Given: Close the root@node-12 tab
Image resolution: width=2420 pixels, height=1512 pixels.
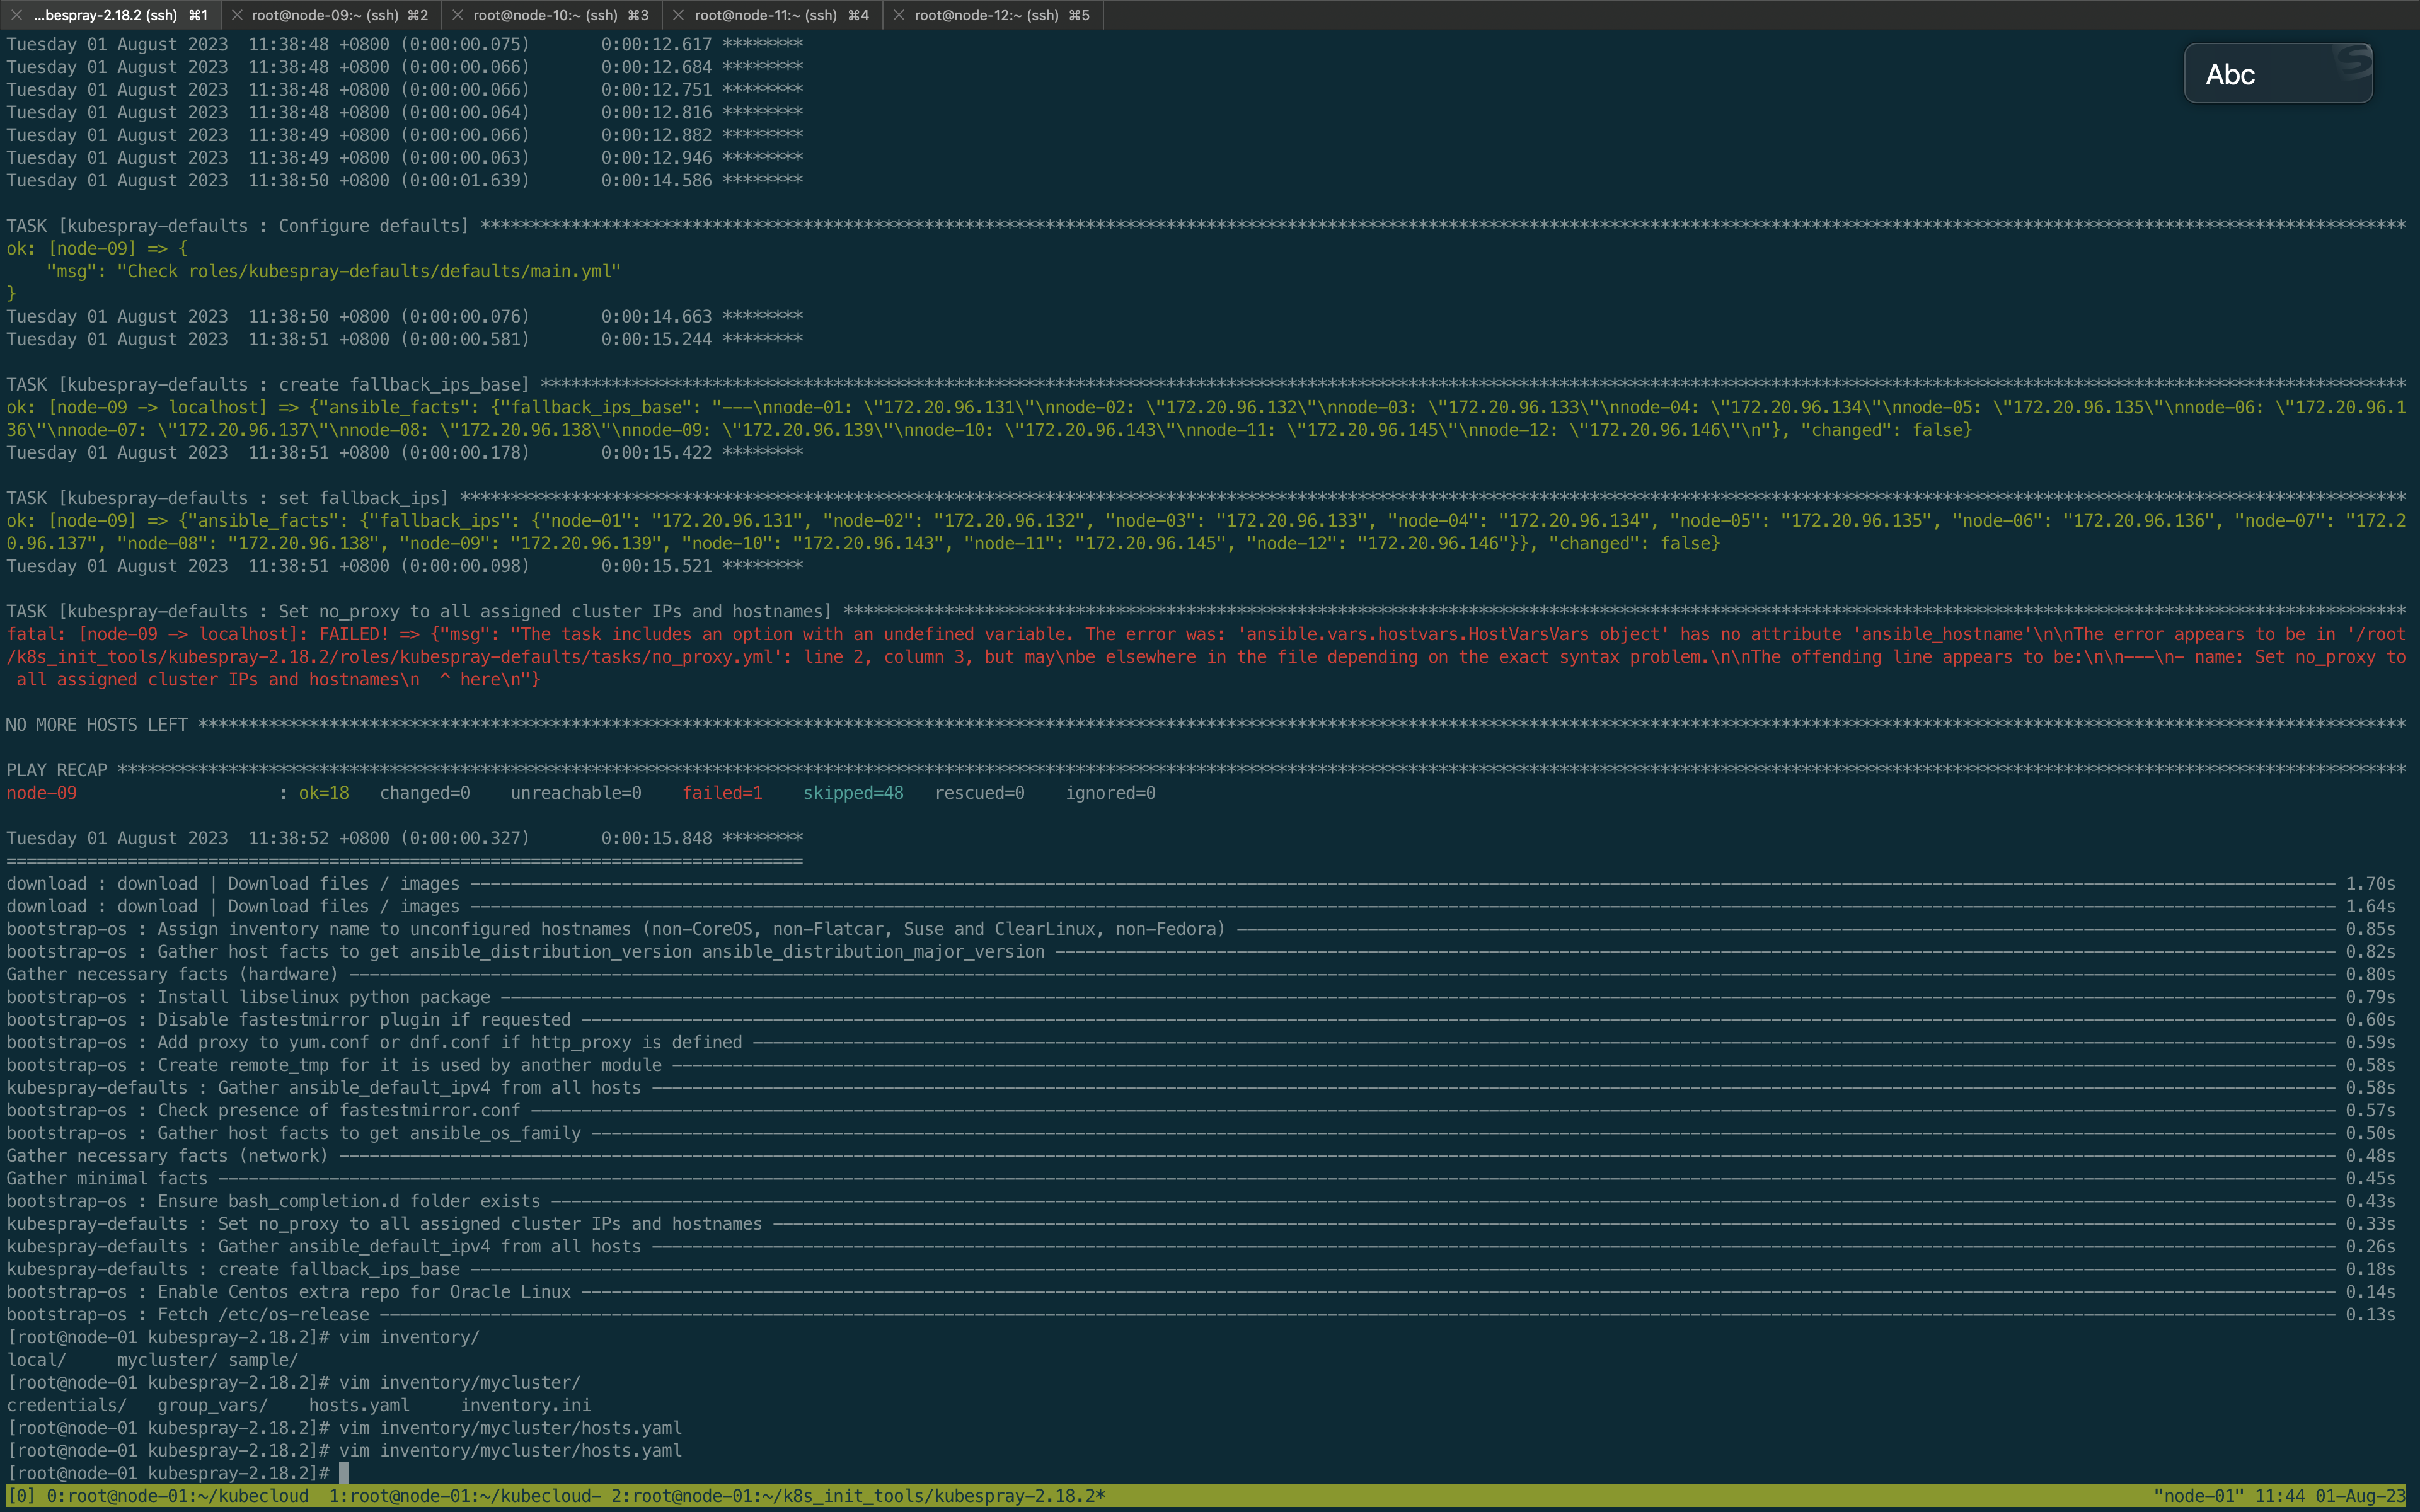Looking at the screenshot, I should click(899, 15).
